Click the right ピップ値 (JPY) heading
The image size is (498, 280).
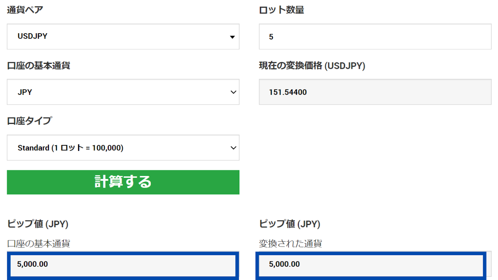(289, 224)
